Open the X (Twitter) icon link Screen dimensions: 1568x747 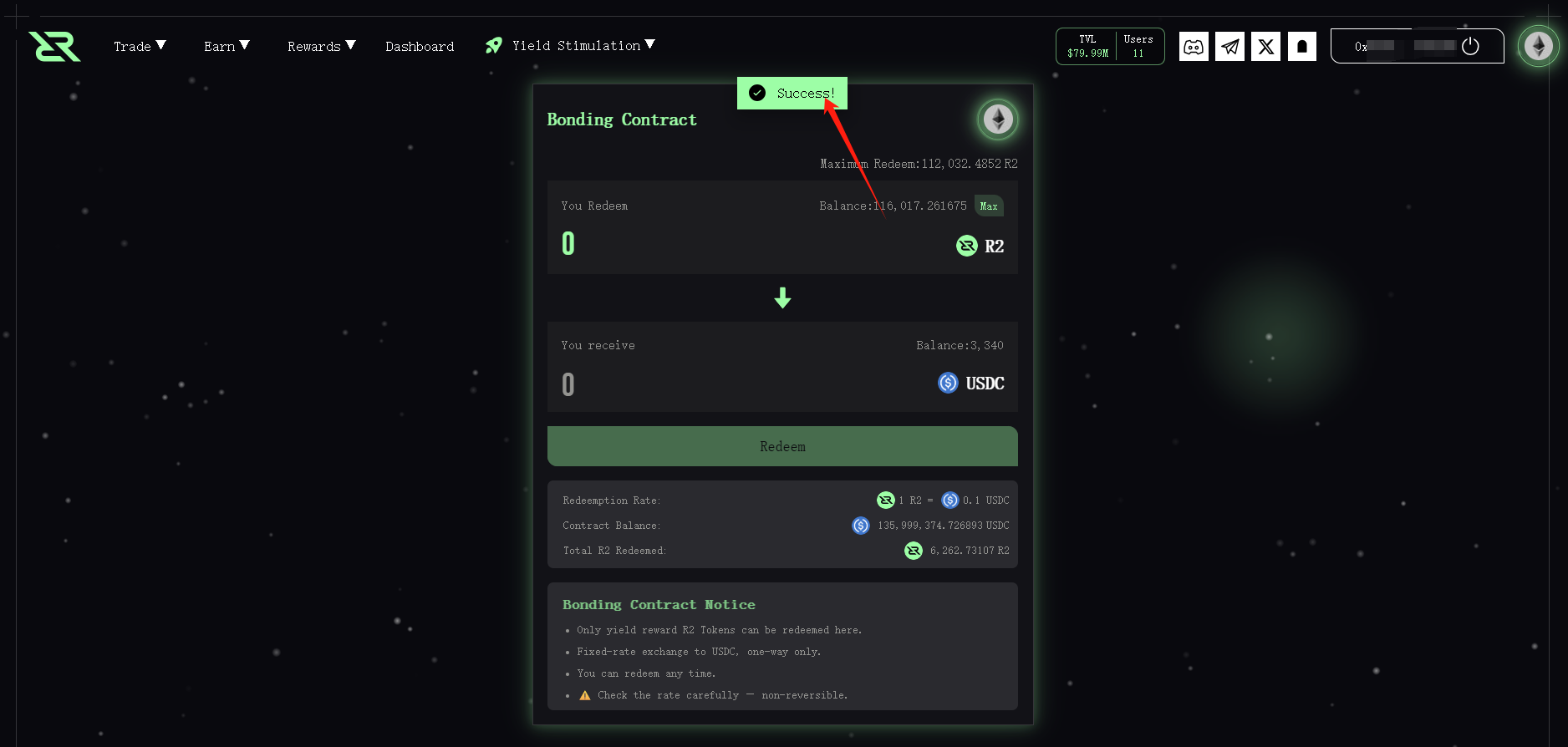(x=1265, y=47)
